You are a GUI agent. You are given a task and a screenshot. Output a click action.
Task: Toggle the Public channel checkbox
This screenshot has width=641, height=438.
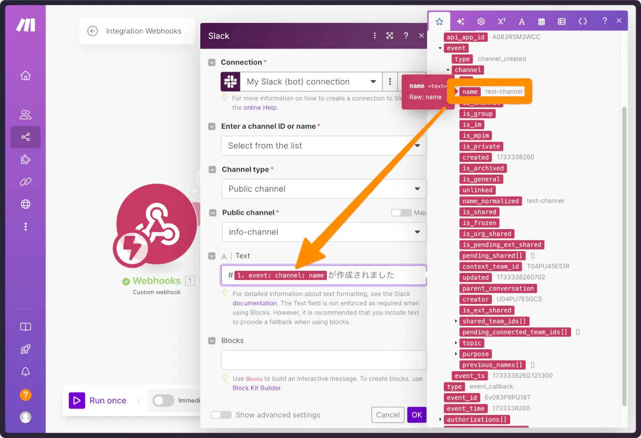point(212,213)
